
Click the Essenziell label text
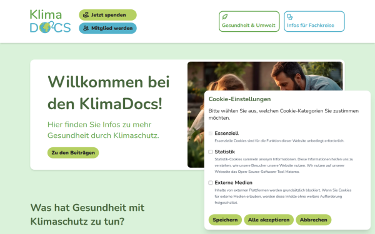[226, 134]
